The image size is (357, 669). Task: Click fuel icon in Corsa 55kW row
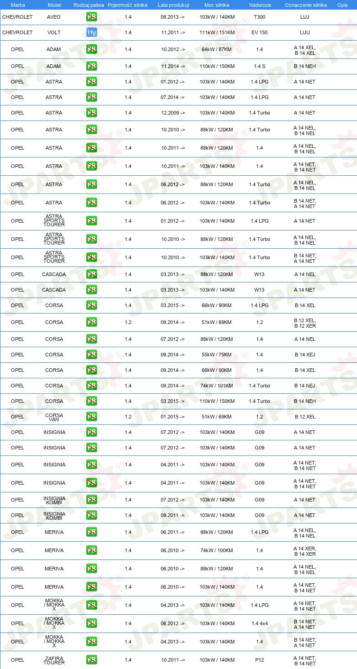tap(92, 355)
